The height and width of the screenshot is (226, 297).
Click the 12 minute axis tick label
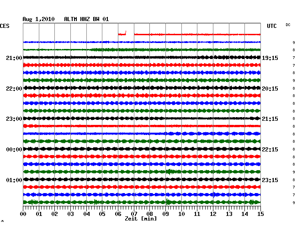click(213, 214)
